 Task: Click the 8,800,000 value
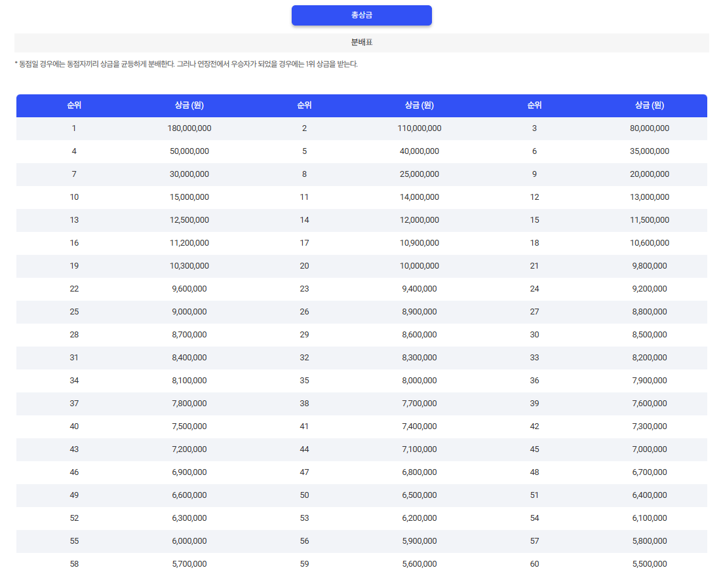[x=649, y=312]
